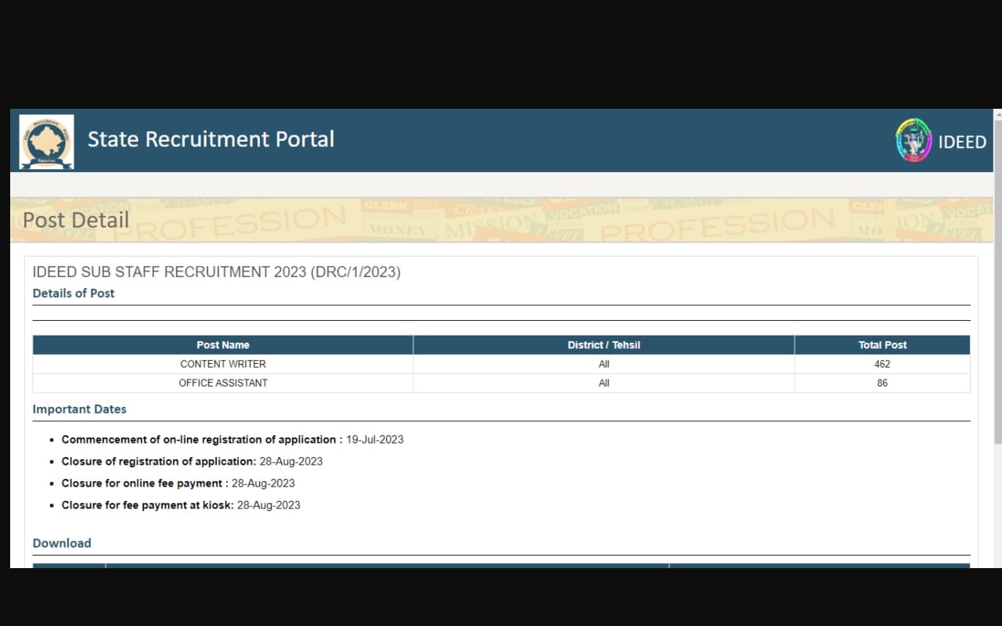Screen dimensions: 1002x626
Task: Select the closure of registration bullet item
Action: point(192,461)
